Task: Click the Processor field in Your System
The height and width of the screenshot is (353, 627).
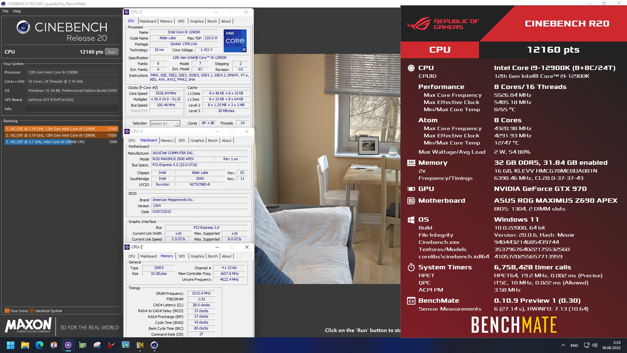Action: point(72,72)
